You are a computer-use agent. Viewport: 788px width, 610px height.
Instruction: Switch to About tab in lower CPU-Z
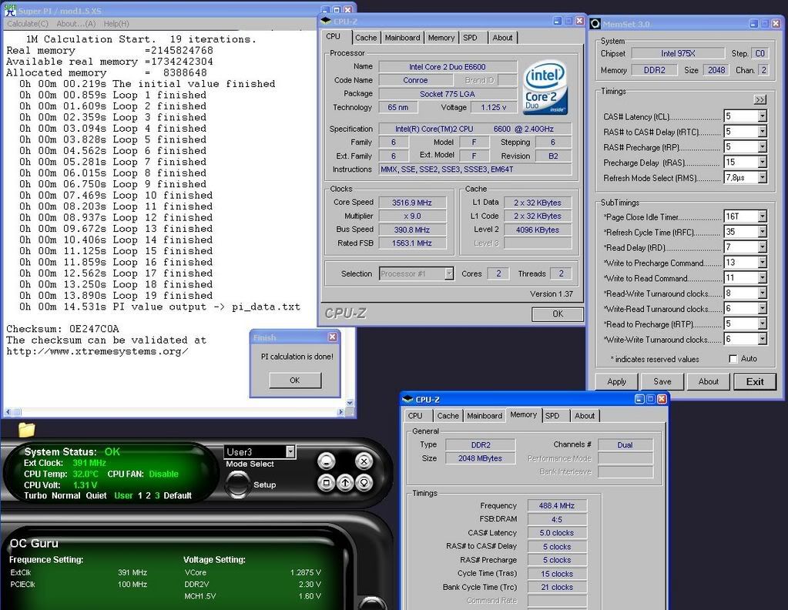585,416
